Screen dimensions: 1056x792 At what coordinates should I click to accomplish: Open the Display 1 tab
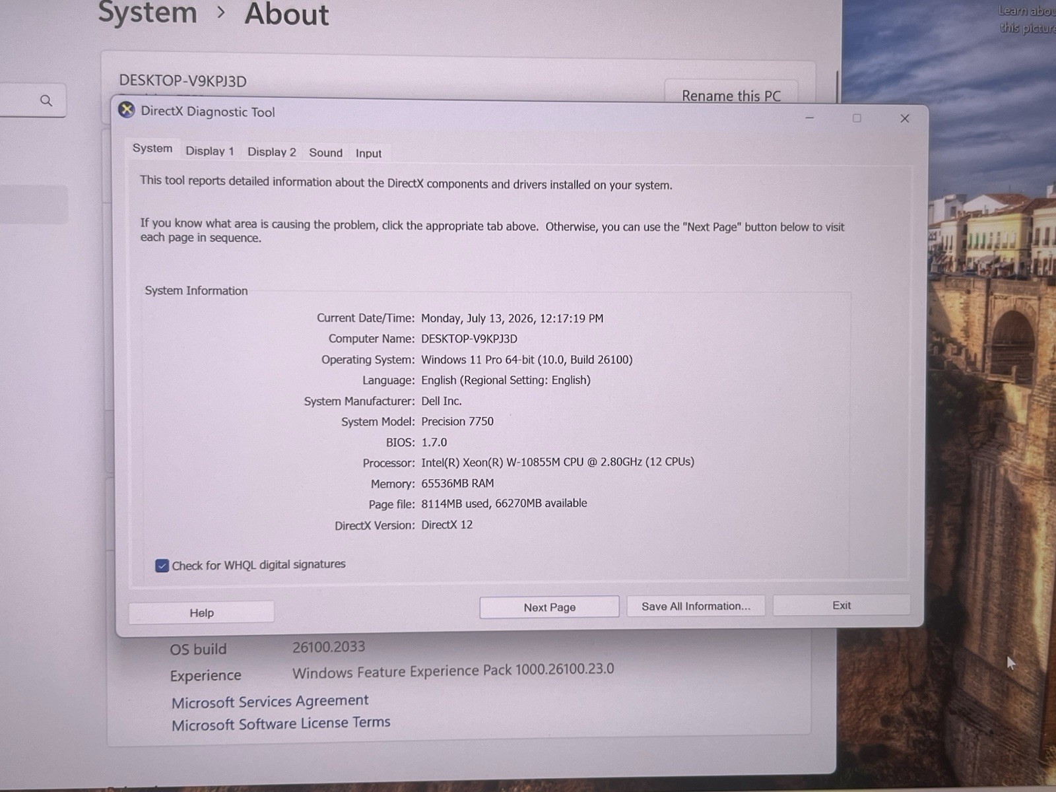(x=210, y=151)
